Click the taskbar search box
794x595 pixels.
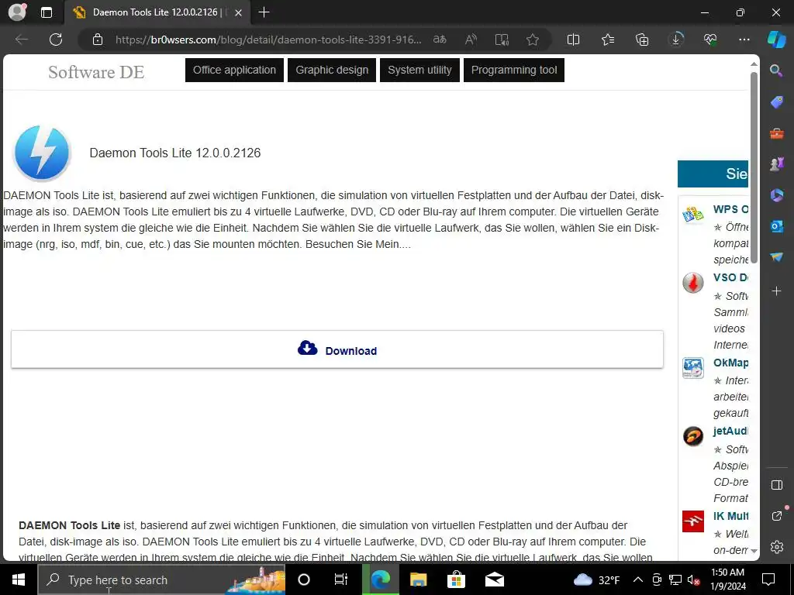click(161, 580)
